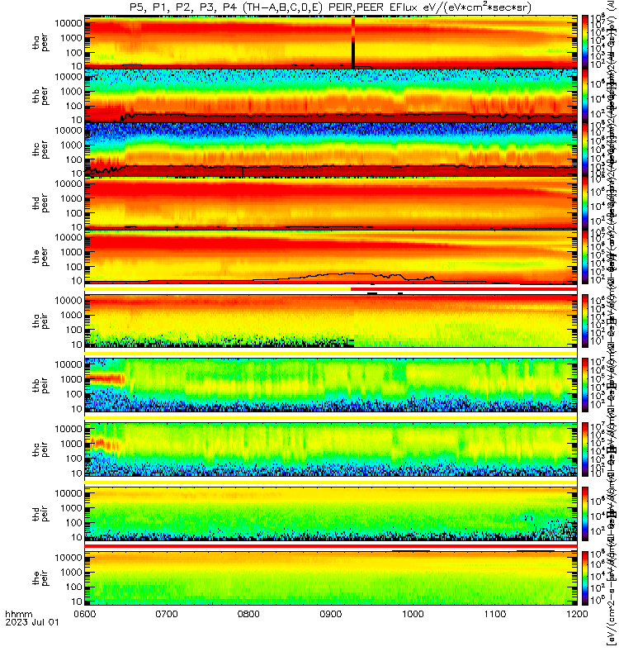Click the red hot spot in thb peir spectrogram
The image size is (619, 661).
pos(106,378)
